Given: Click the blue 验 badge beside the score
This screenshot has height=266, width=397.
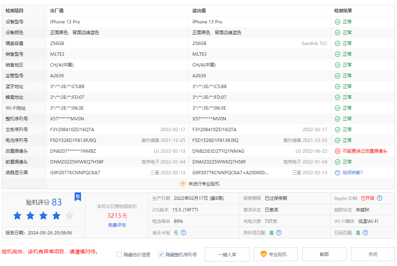Looking at the screenshot, I should pos(78,197).
